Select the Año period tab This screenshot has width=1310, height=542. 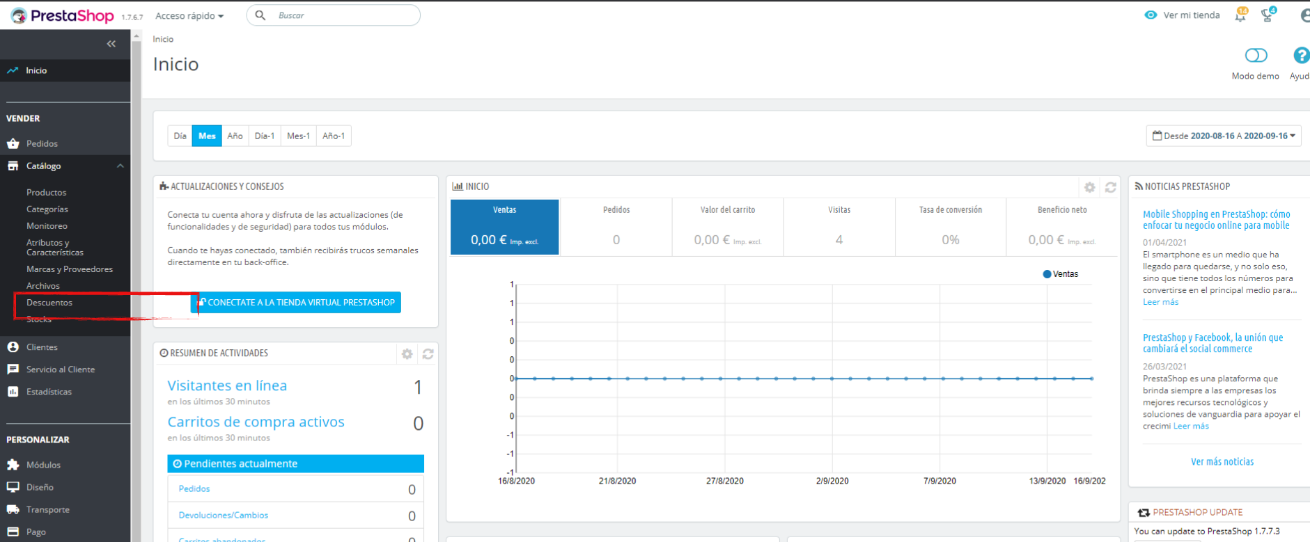pos(235,136)
